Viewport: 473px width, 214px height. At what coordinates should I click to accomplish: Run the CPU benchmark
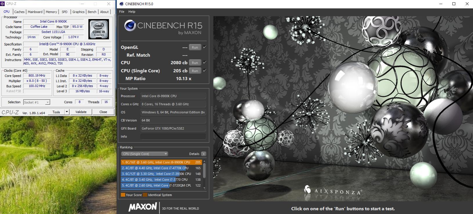pyautogui.click(x=195, y=62)
